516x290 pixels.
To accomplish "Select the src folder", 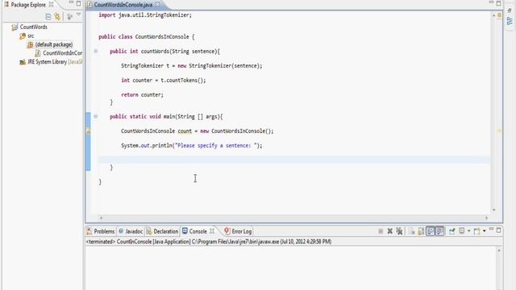I will pos(31,35).
